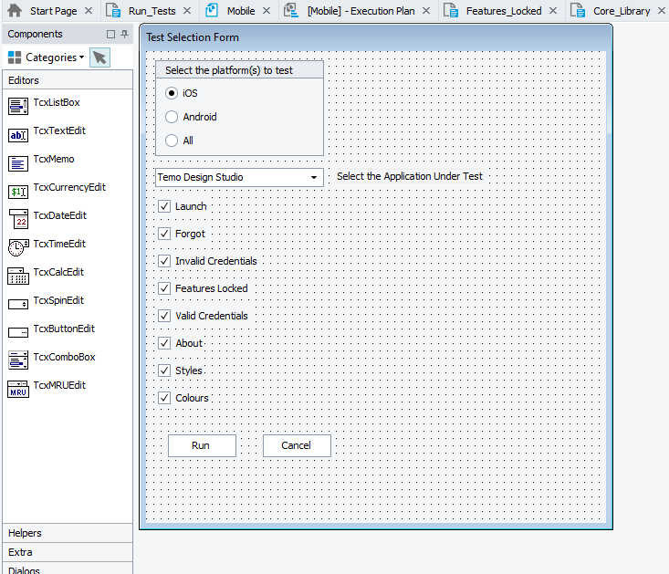669x574 pixels.
Task: Pin the Components panel
Action: [124, 35]
